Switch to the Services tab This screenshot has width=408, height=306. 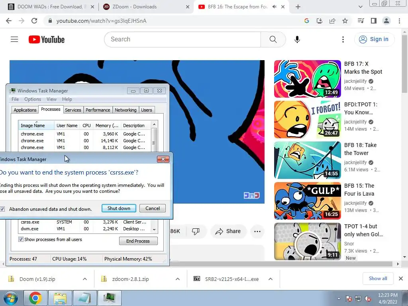tap(73, 110)
